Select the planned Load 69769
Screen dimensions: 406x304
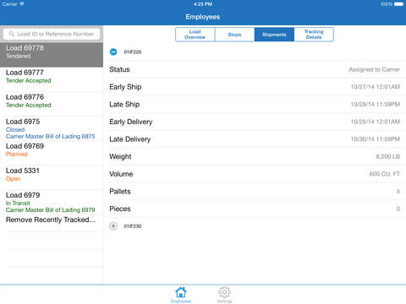pyautogui.click(x=52, y=153)
